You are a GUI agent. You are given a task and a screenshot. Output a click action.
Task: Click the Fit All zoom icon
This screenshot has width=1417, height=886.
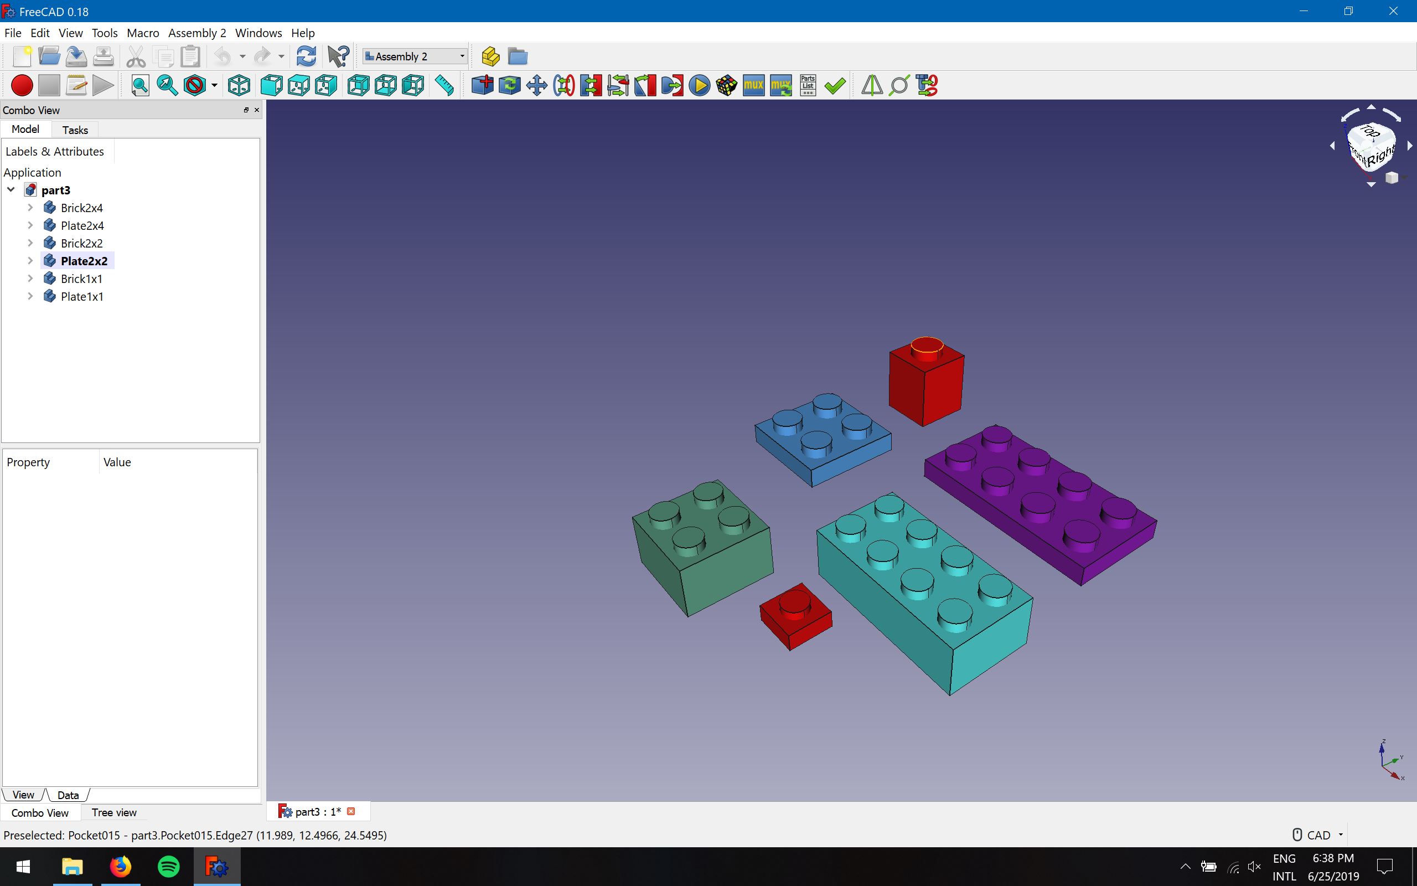coord(140,85)
